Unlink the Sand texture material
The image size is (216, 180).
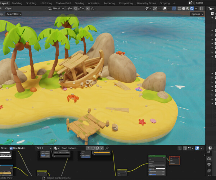[x=102, y=148]
